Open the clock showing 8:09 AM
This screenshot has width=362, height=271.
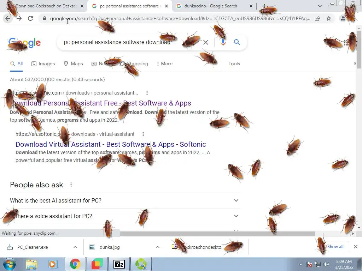[344, 264]
